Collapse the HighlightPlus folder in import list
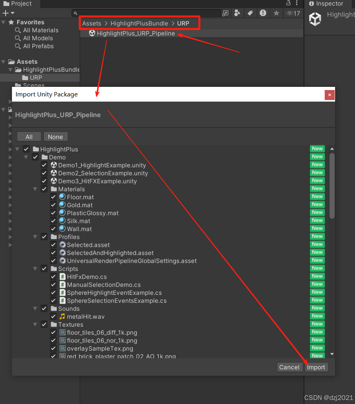The width and height of the screenshot is (355, 404). pyautogui.click(x=17, y=149)
